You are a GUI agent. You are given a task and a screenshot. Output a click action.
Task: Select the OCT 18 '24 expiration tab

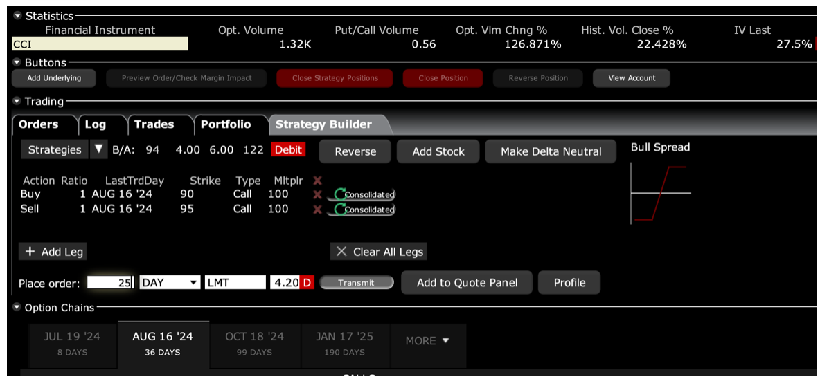254,344
